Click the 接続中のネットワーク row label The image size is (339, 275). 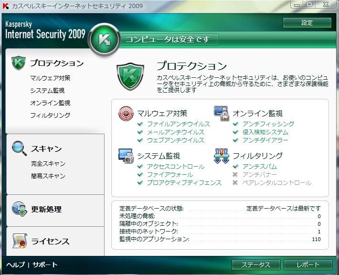[148, 232]
